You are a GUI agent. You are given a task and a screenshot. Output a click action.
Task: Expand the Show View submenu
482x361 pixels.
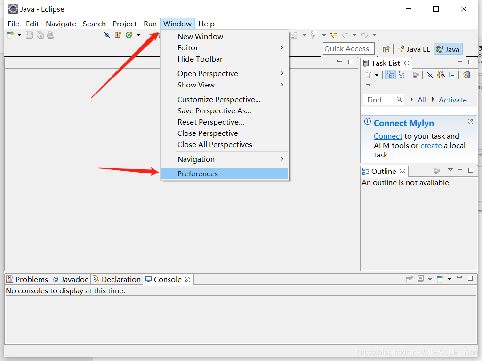225,85
